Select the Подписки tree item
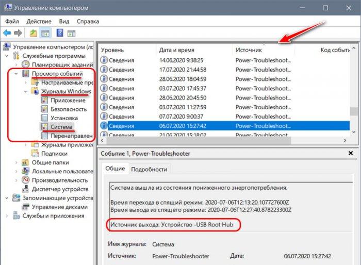 click(54, 154)
